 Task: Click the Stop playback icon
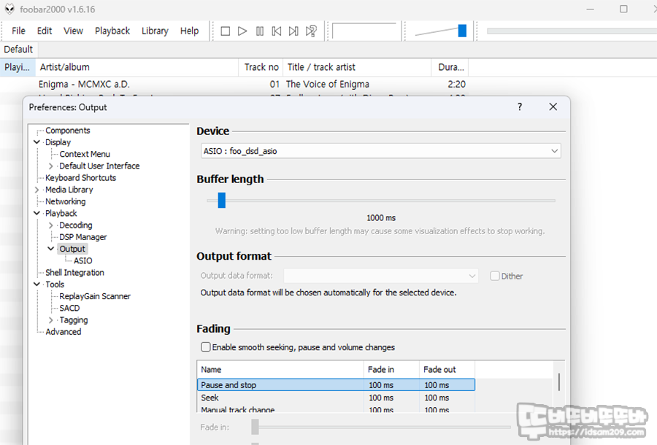[x=225, y=31]
